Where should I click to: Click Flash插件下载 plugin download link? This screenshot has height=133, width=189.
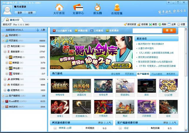pos(62,31)
